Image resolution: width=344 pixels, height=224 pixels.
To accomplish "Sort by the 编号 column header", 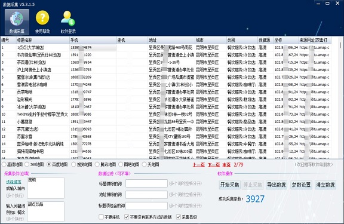I will click(8, 40).
